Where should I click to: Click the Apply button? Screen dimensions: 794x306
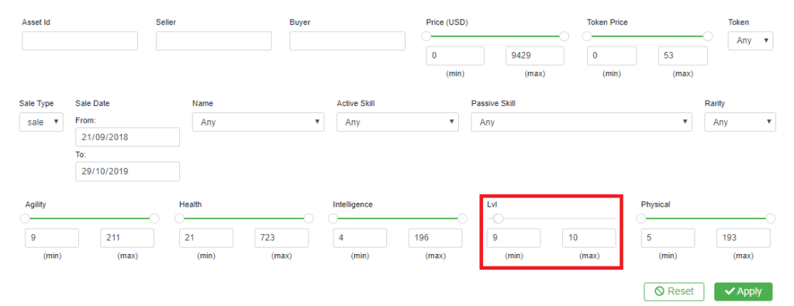click(x=744, y=291)
